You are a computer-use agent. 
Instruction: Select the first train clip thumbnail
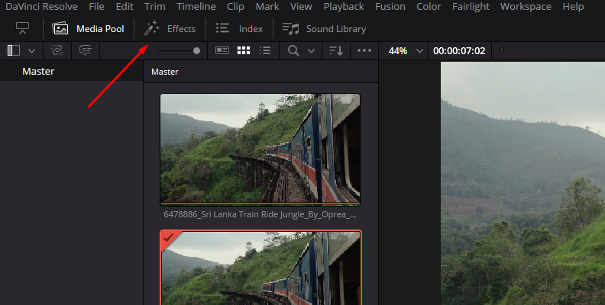click(260, 149)
